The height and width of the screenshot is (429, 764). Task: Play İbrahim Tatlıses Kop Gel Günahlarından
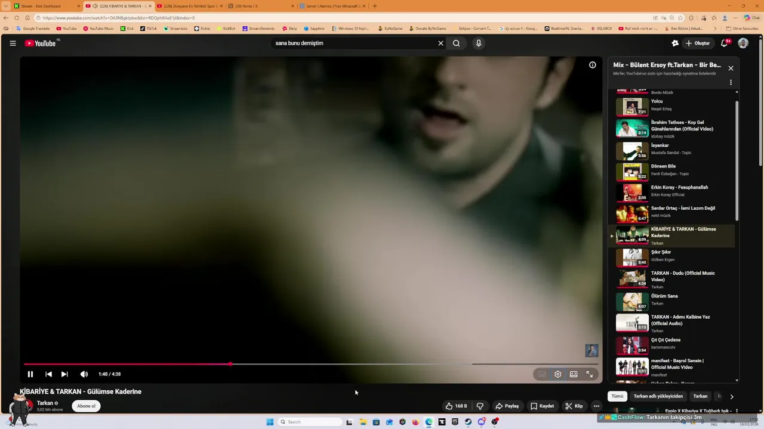tap(671, 129)
